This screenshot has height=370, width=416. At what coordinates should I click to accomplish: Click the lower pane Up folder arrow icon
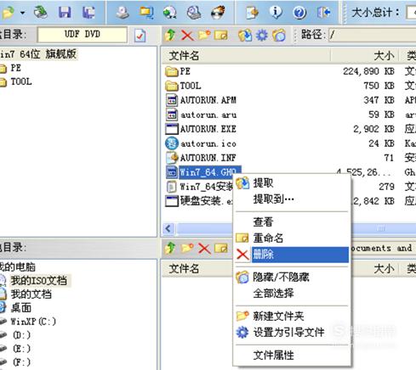pyautogui.click(x=170, y=248)
